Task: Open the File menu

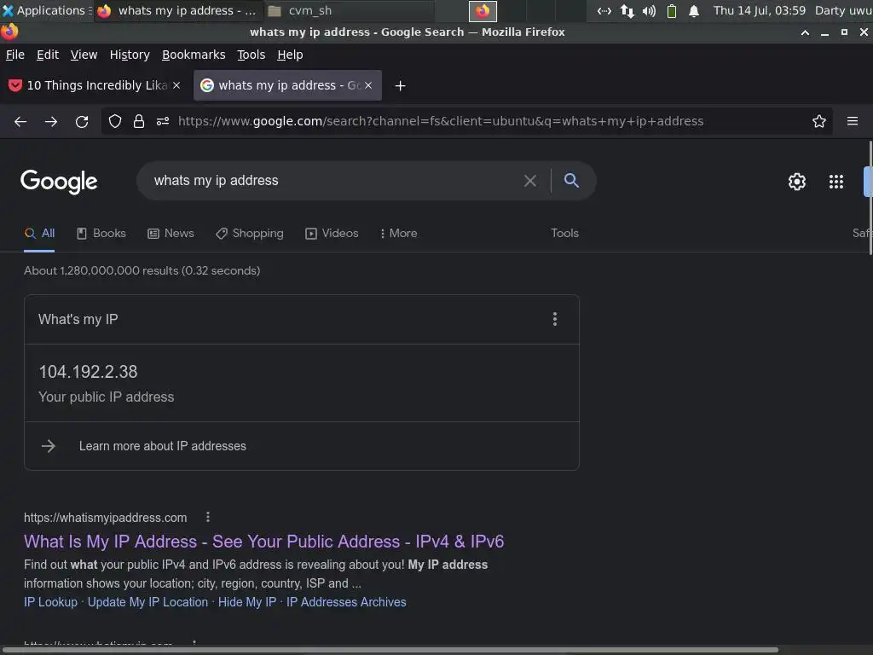Action: (x=15, y=55)
